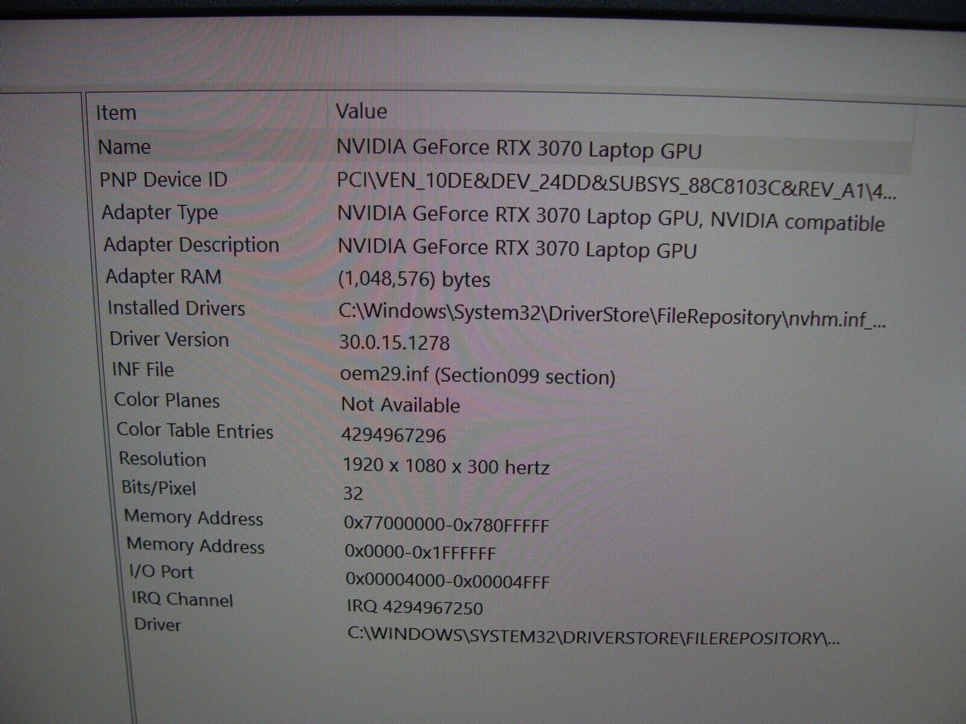Select the Adapter Type row label
966x724 pixels.
tap(160, 212)
